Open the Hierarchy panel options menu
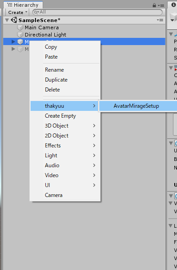 161,5
